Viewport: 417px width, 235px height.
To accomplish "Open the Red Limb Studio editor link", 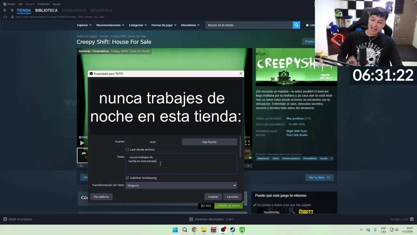I will point(297,135).
